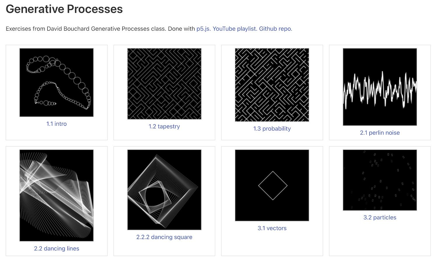Open the p5.js link
The width and height of the screenshot is (438, 262).
coord(203,29)
